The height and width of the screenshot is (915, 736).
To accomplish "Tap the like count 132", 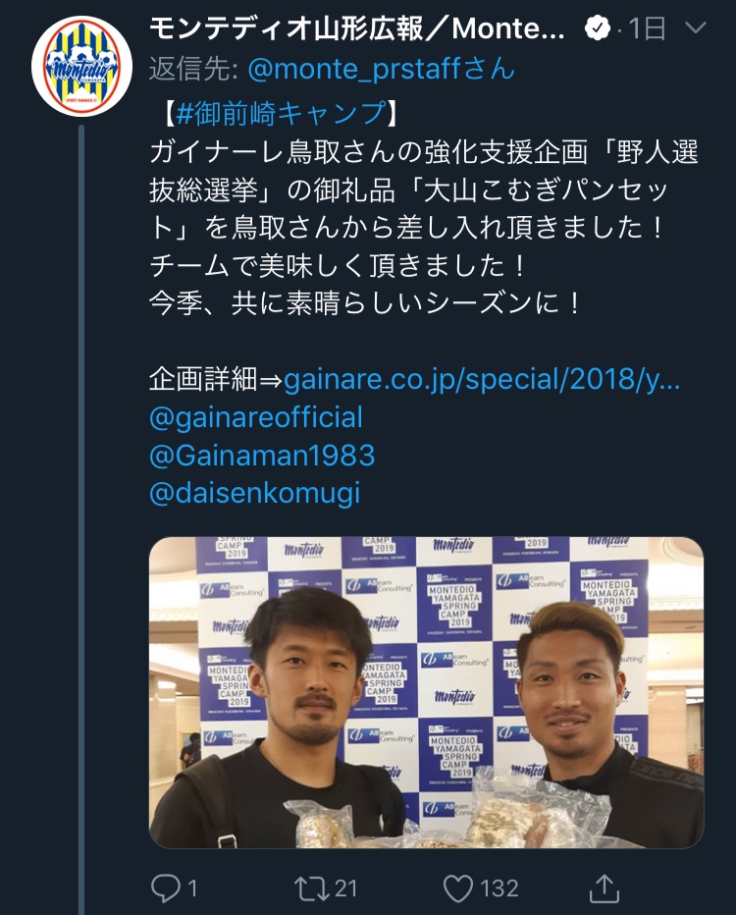I will click(499, 888).
